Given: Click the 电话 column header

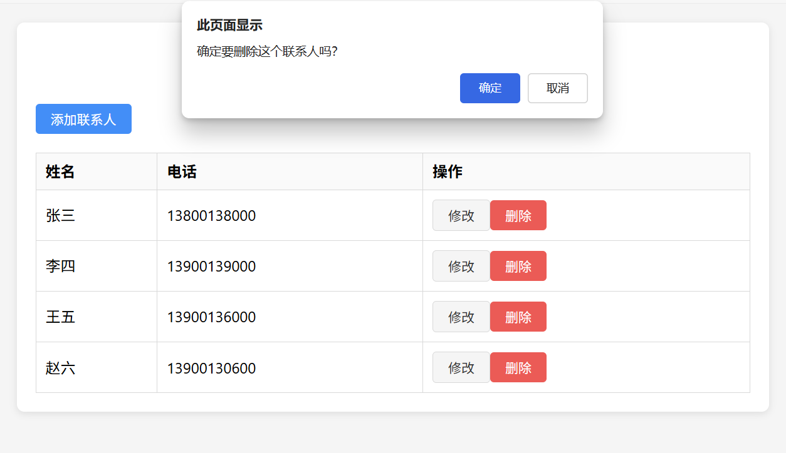Looking at the screenshot, I should [x=290, y=171].
